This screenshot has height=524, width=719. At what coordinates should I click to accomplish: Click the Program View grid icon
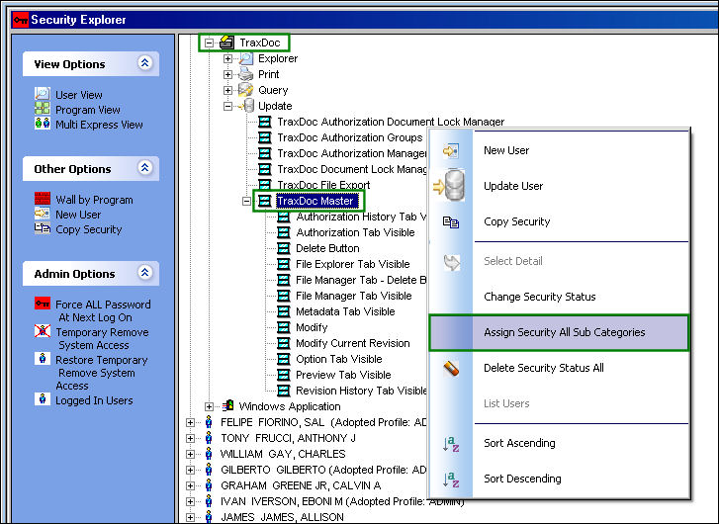point(43,109)
